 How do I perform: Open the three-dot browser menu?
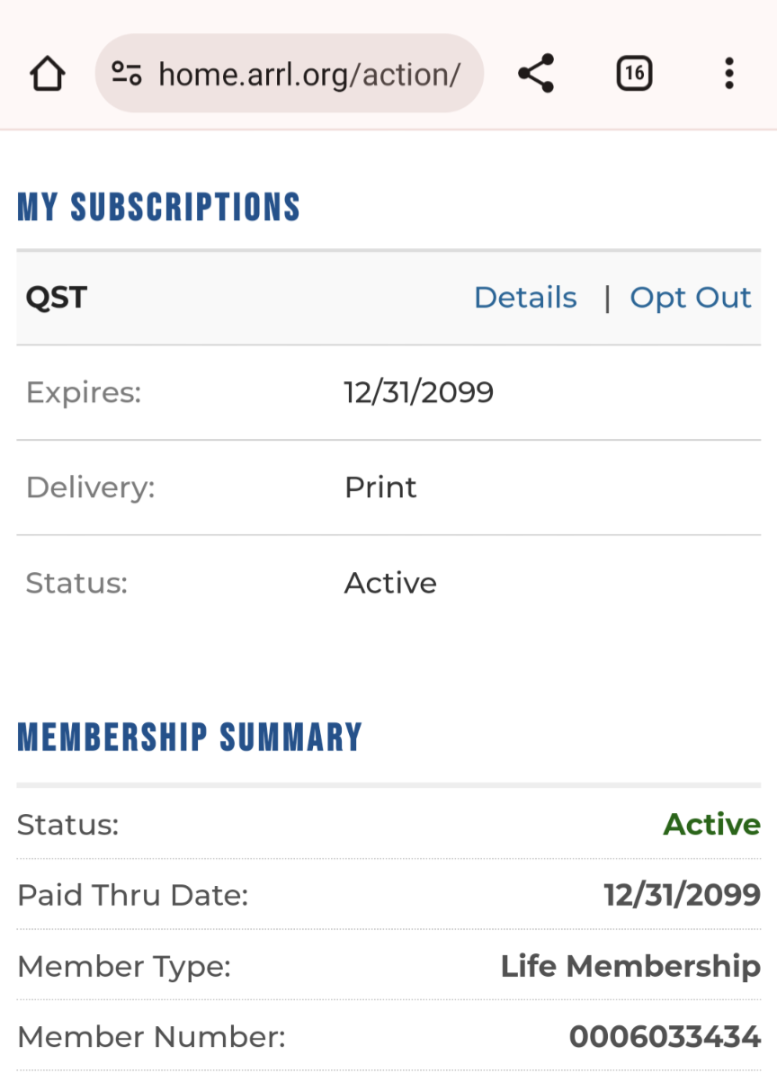click(729, 74)
